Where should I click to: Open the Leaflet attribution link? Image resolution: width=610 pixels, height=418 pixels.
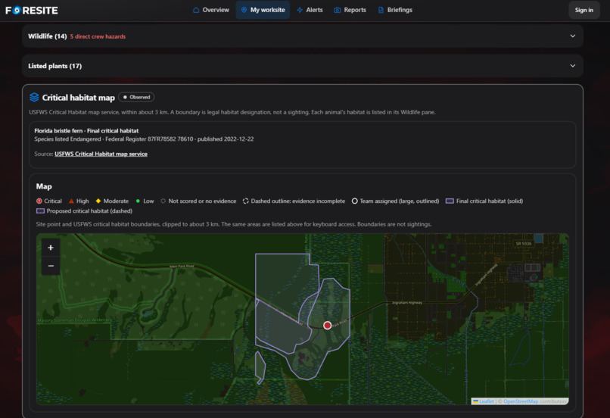pos(487,401)
